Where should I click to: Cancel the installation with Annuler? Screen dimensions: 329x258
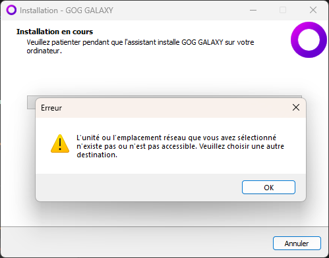[297, 243]
